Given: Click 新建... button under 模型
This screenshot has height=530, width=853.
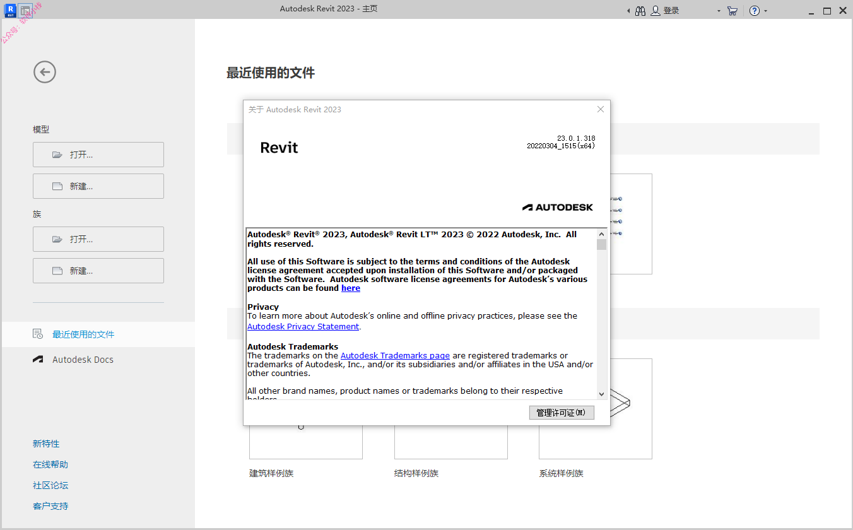Looking at the screenshot, I should tap(98, 186).
